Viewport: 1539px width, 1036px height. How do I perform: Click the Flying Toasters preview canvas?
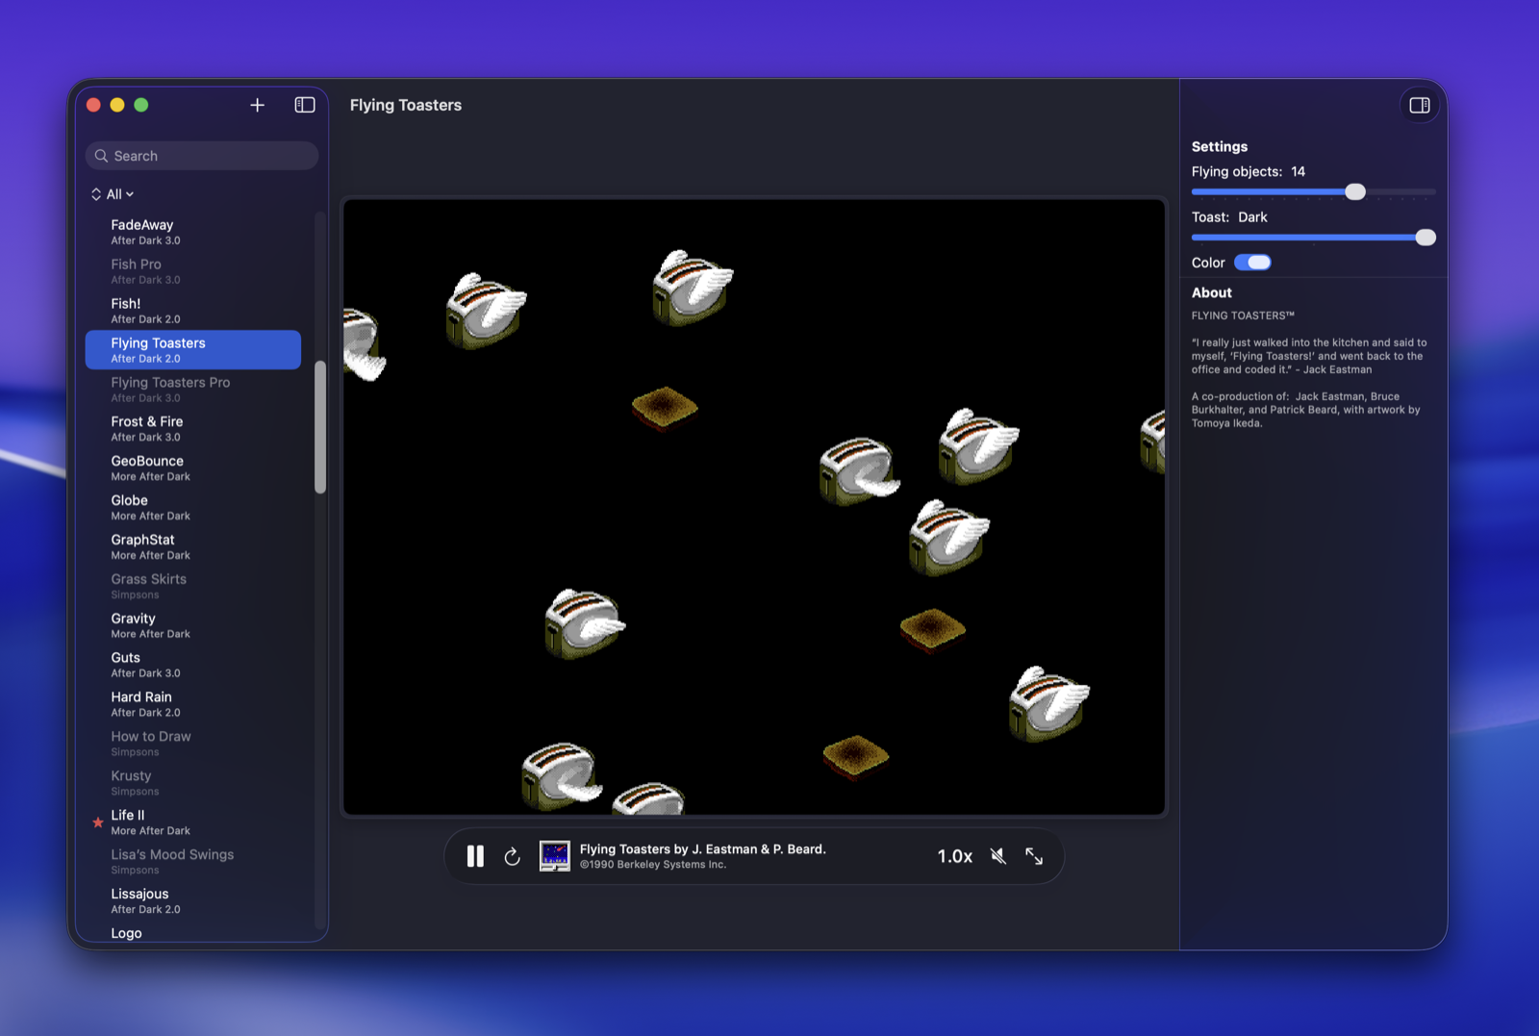754,507
